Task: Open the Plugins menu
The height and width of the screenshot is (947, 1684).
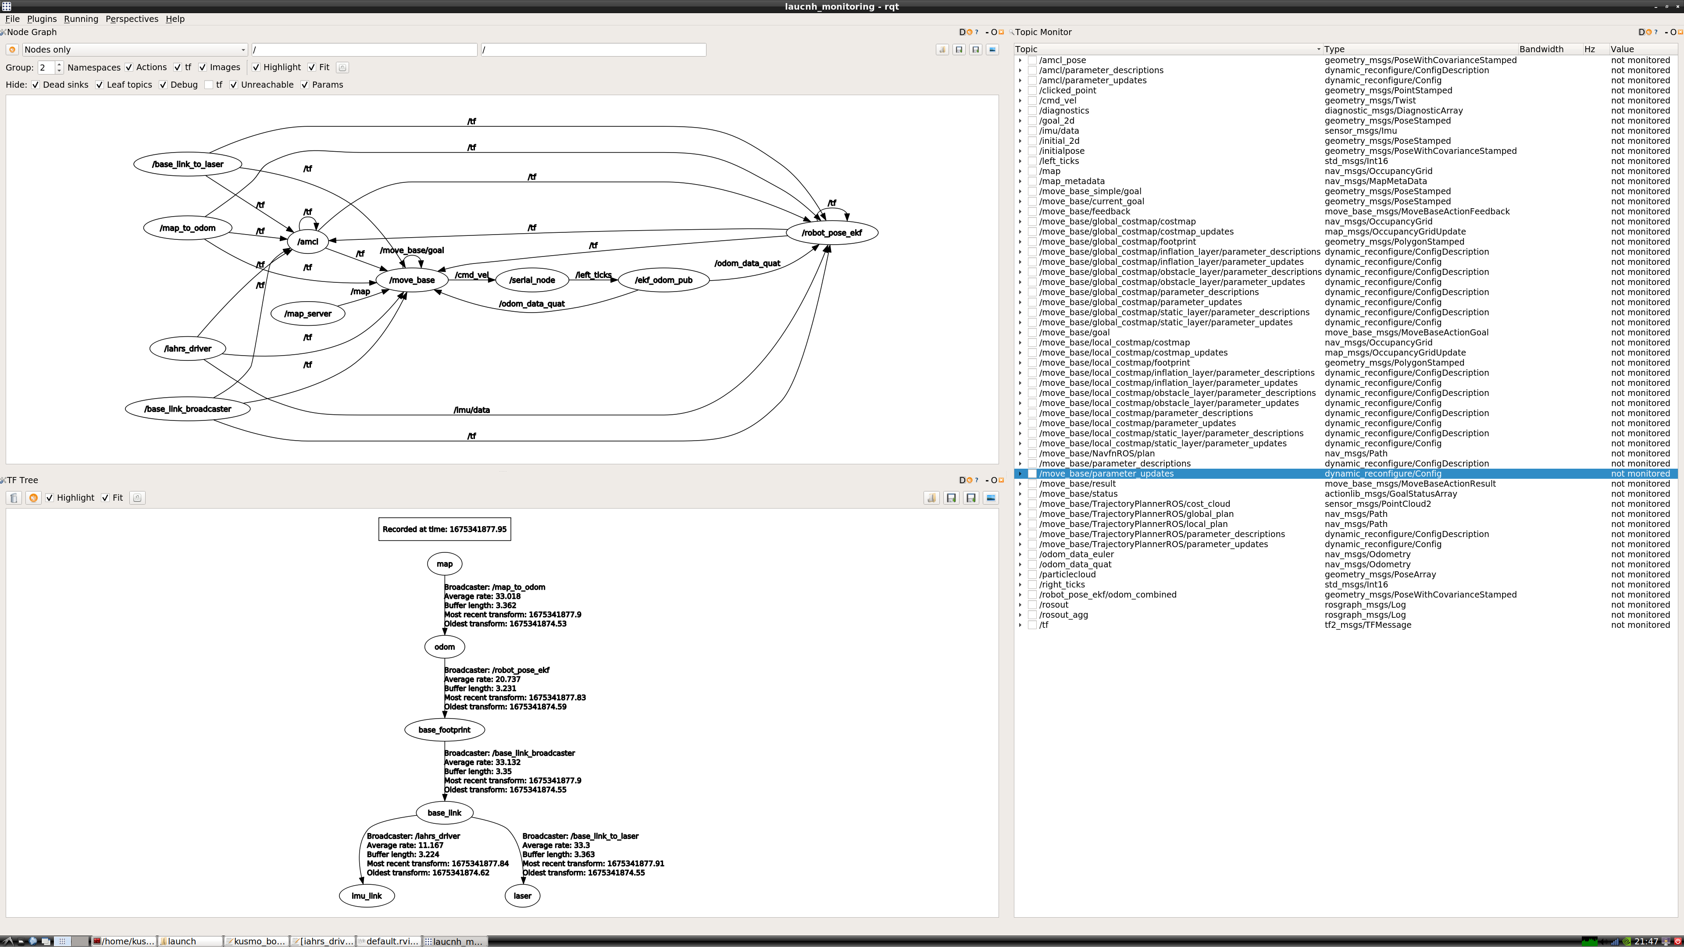Action: pyautogui.click(x=42, y=19)
